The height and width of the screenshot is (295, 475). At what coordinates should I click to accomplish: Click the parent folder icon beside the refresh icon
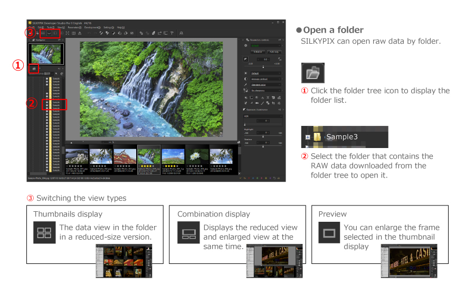click(x=56, y=73)
